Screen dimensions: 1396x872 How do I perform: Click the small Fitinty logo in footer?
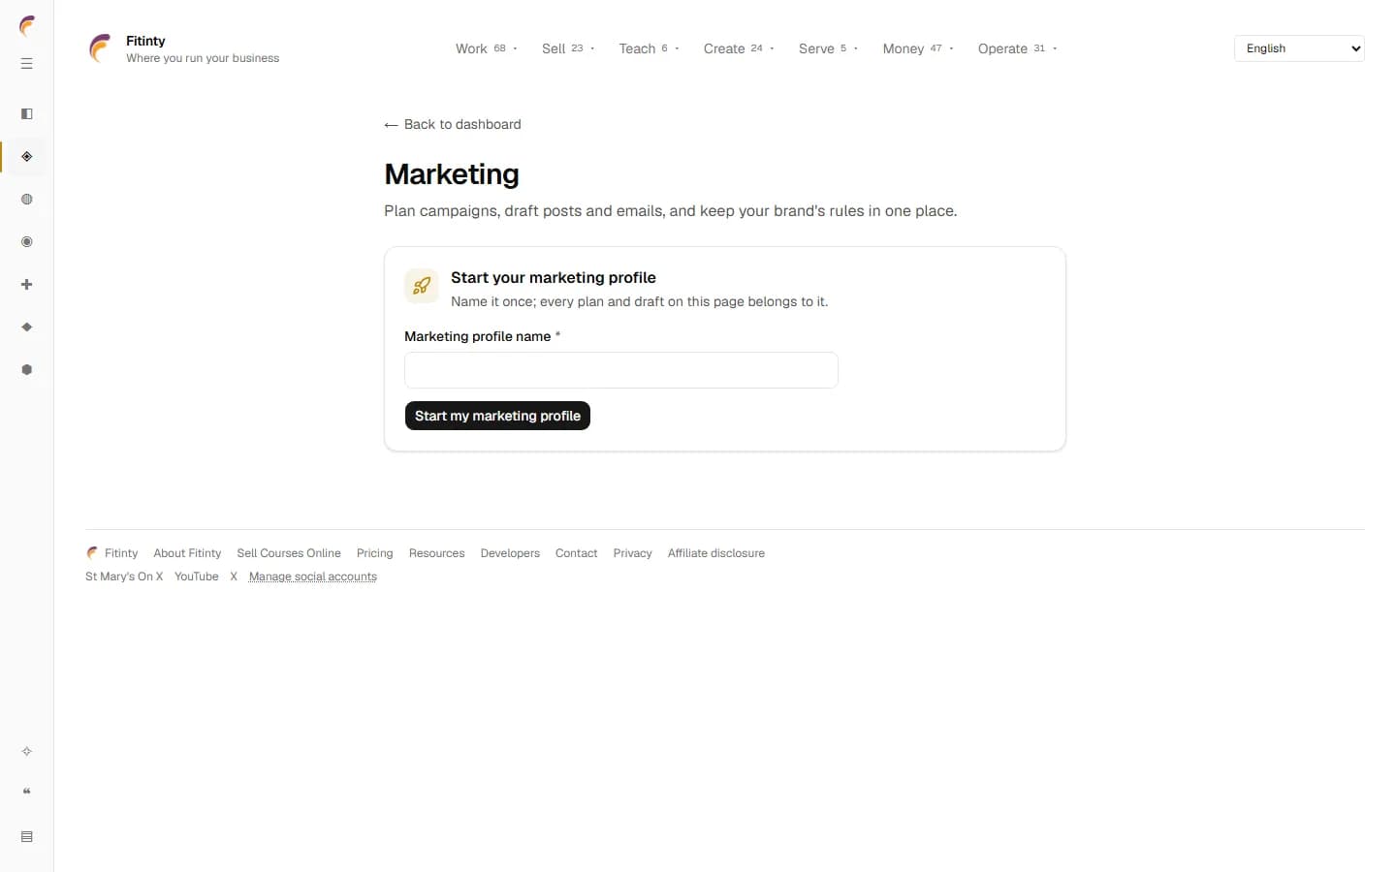pyautogui.click(x=92, y=553)
